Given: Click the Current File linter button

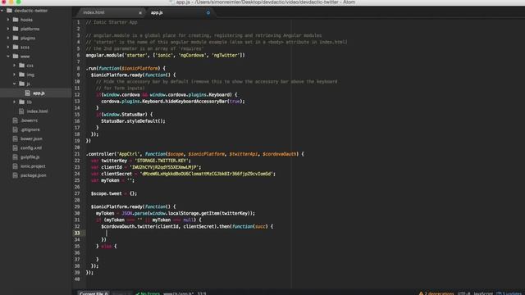Looking at the screenshot, I should point(94,293).
